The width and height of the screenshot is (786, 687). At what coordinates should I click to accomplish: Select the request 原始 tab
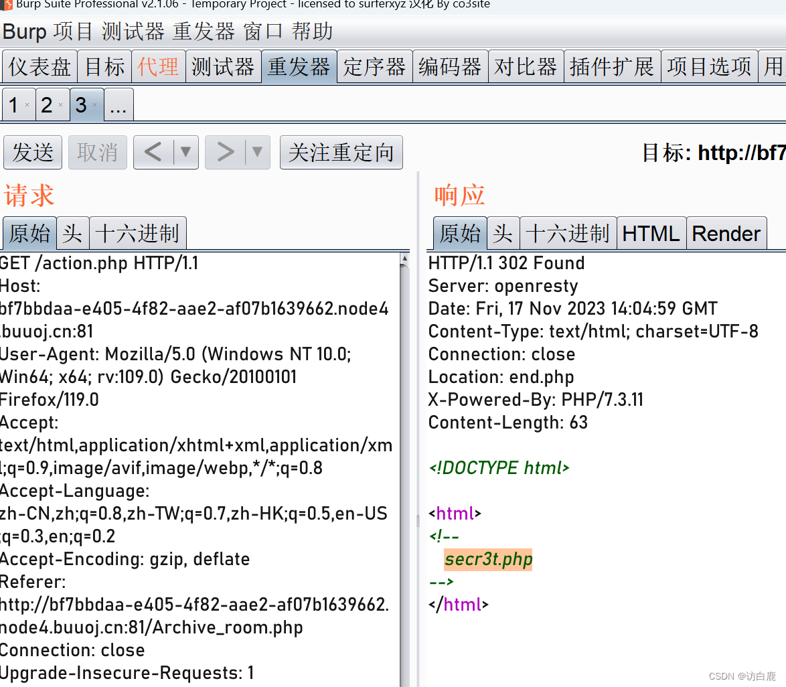point(29,234)
